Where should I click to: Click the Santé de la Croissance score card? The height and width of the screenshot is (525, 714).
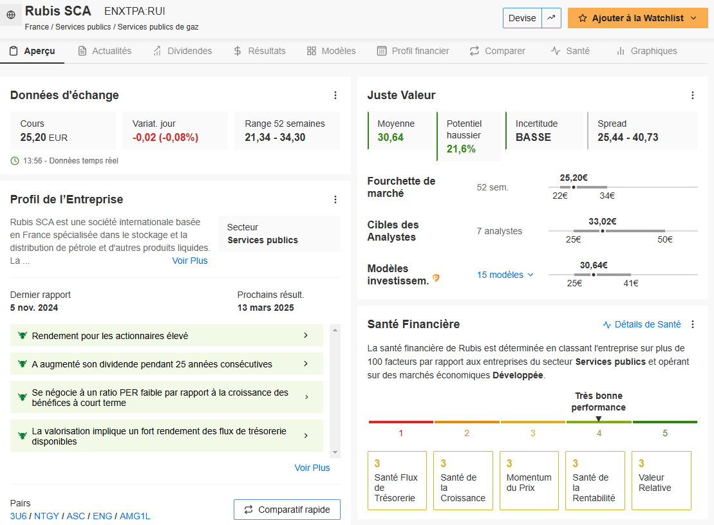point(463,481)
